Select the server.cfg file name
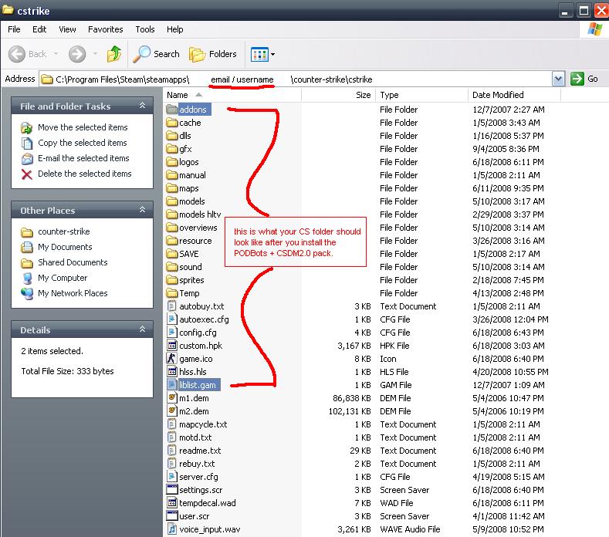This screenshot has width=609, height=537. (198, 477)
